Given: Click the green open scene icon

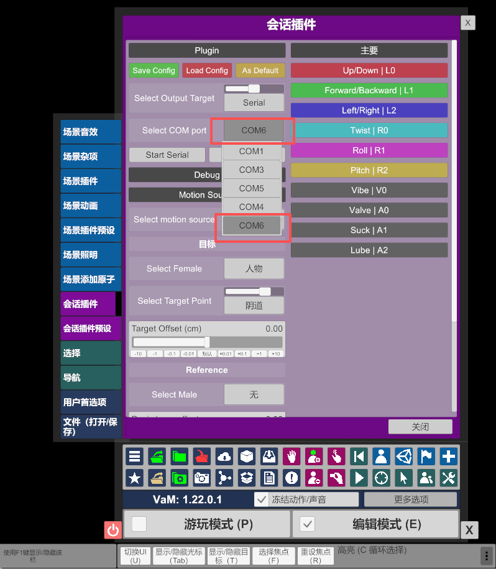Looking at the screenshot, I should tap(157, 456).
